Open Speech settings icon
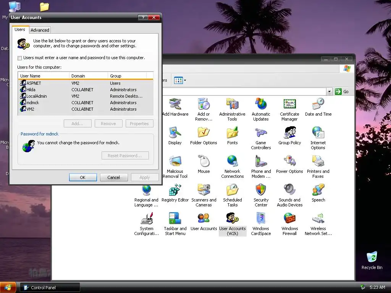 [x=318, y=193]
